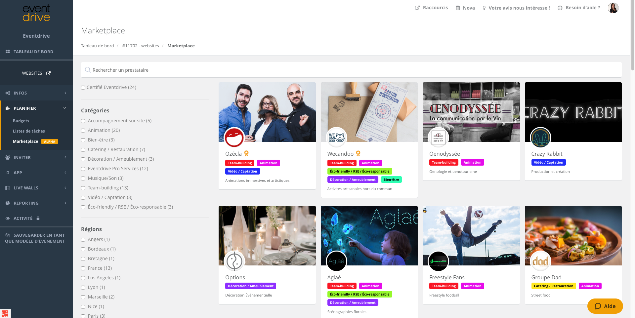Screen dimensions: 635x318
Task: Open the user profile avatar
Action: pos(613,8)
